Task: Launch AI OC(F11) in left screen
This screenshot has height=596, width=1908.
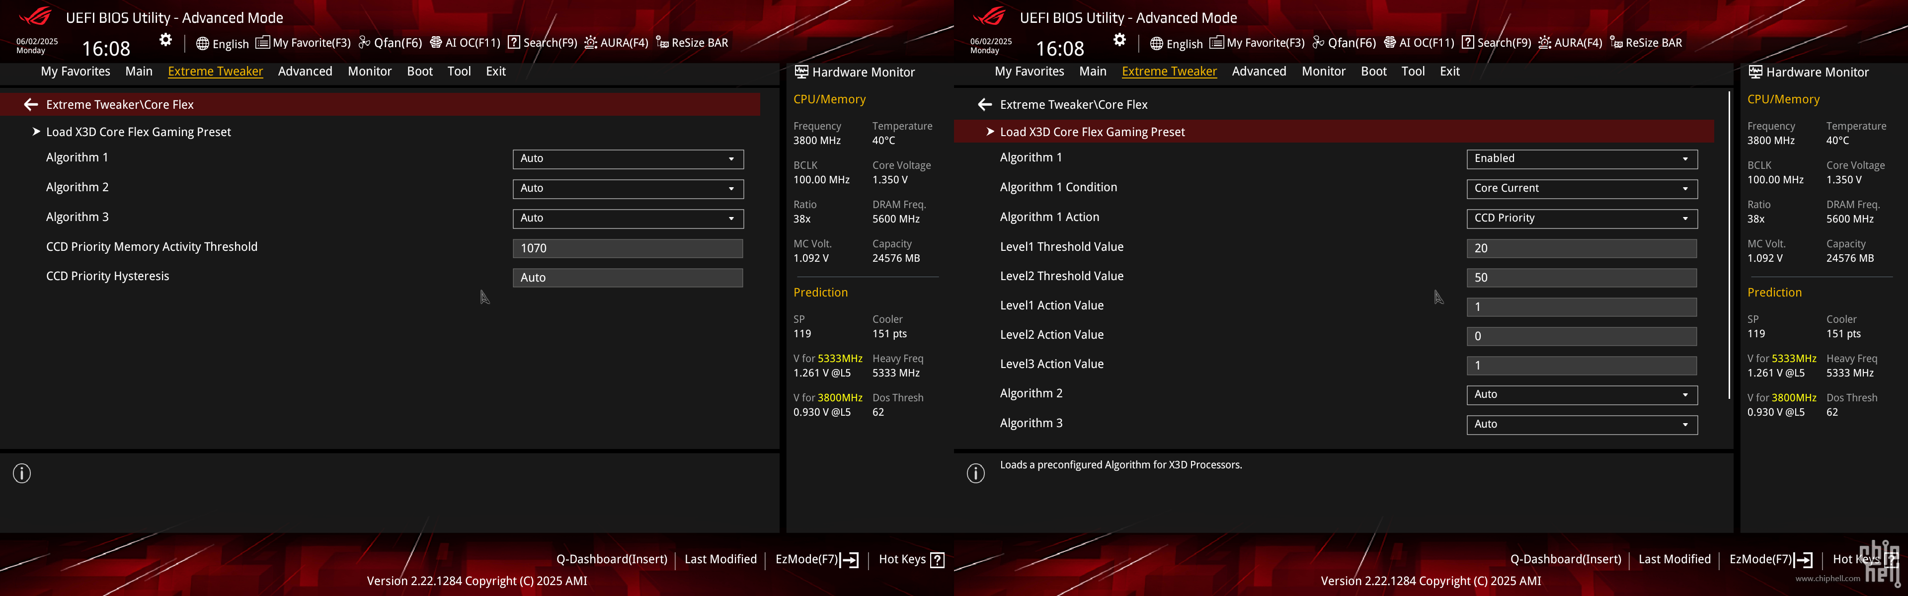Action: (465, 43)
